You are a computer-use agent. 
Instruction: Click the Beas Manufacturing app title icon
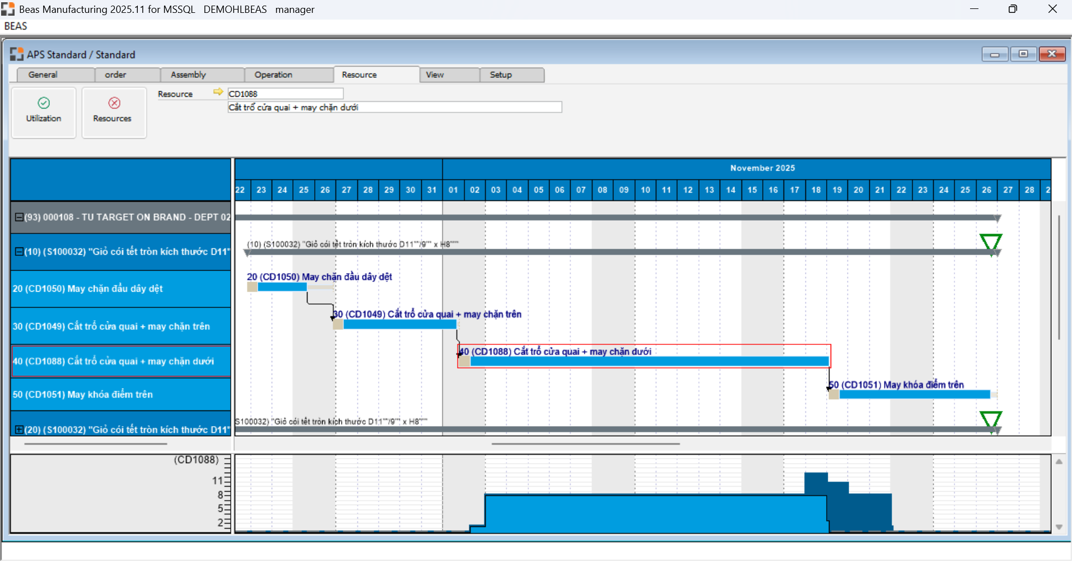pyautogui.click(x=8, y=9)
